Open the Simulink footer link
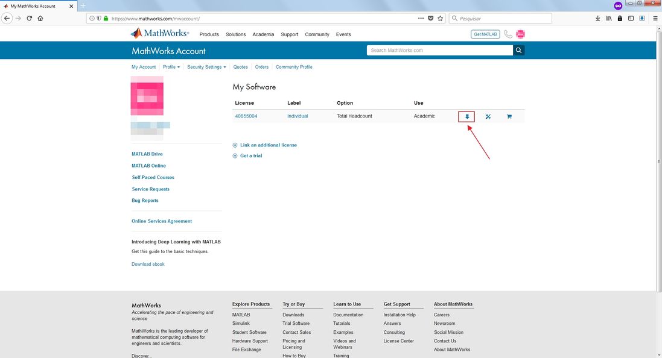 tap(241, 324)
